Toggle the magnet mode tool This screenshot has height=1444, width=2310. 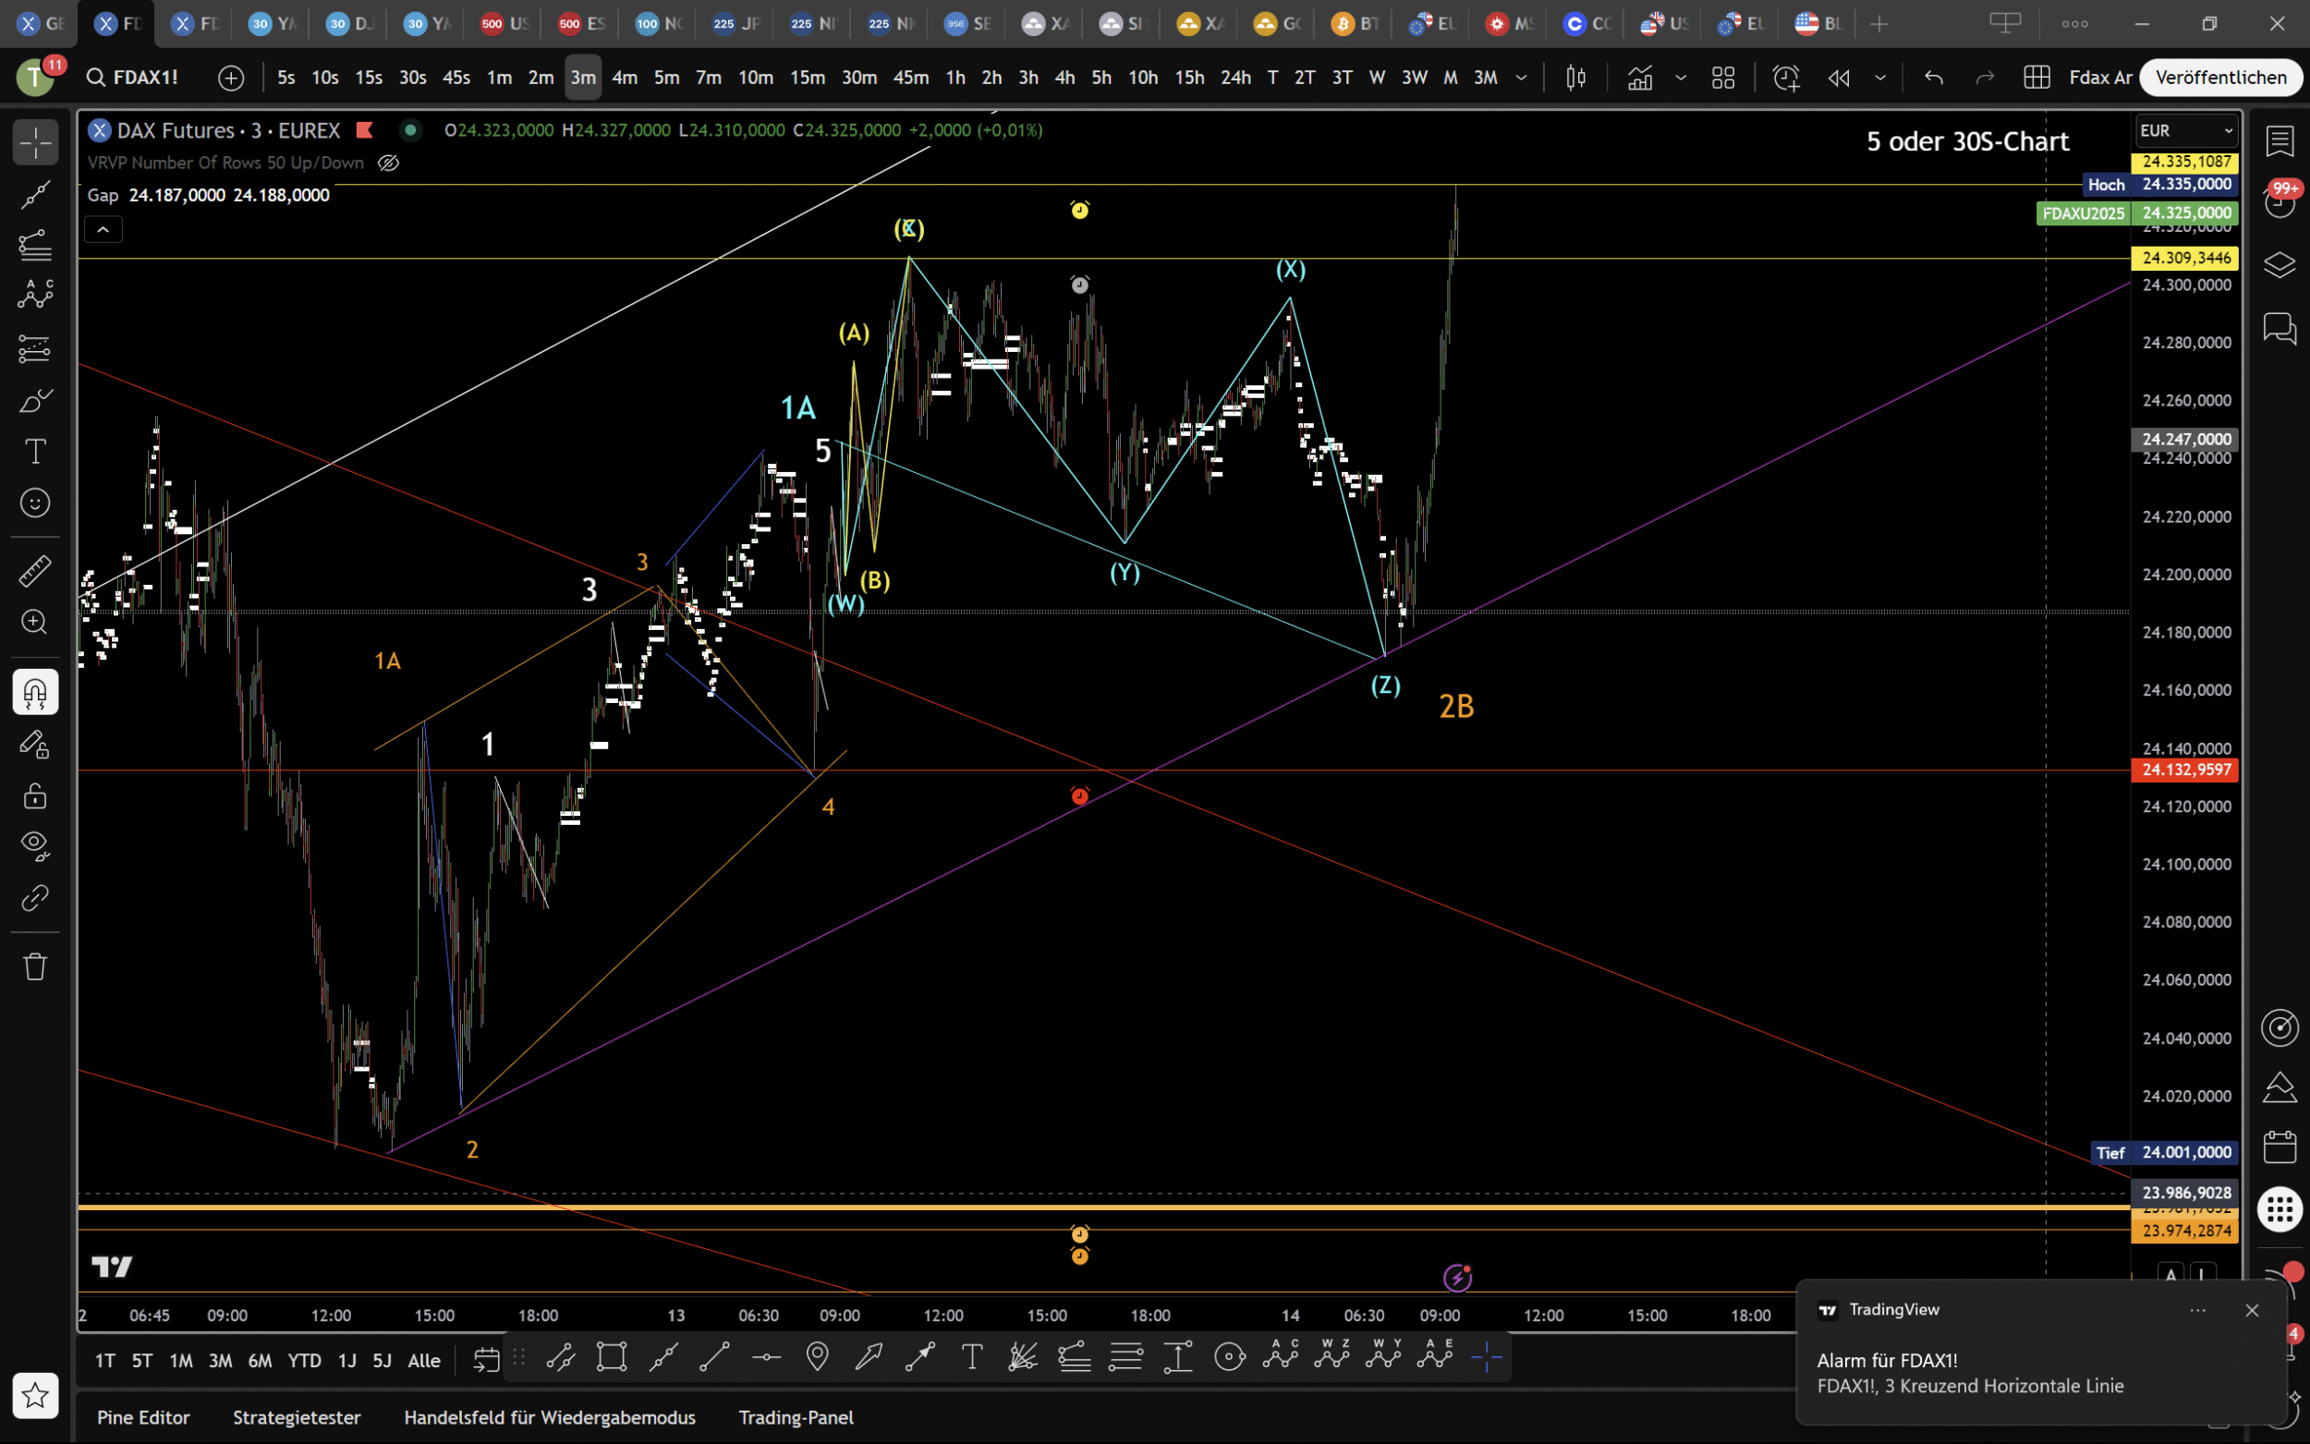tap(35, 692)
